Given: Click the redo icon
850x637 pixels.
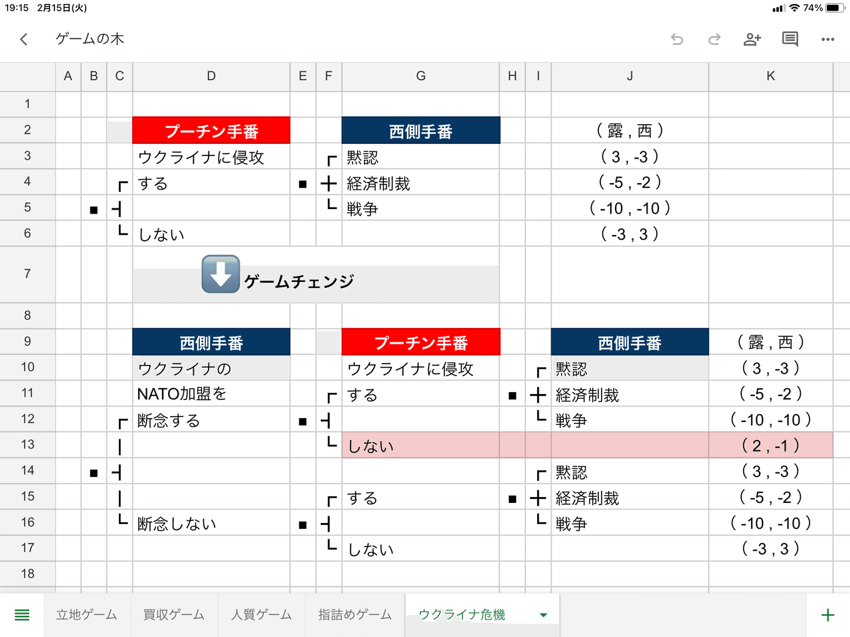Looking at the screenshot, I should 715,39.
